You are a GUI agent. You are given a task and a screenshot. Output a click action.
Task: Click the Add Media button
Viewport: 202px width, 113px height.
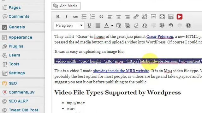[66, 6]
